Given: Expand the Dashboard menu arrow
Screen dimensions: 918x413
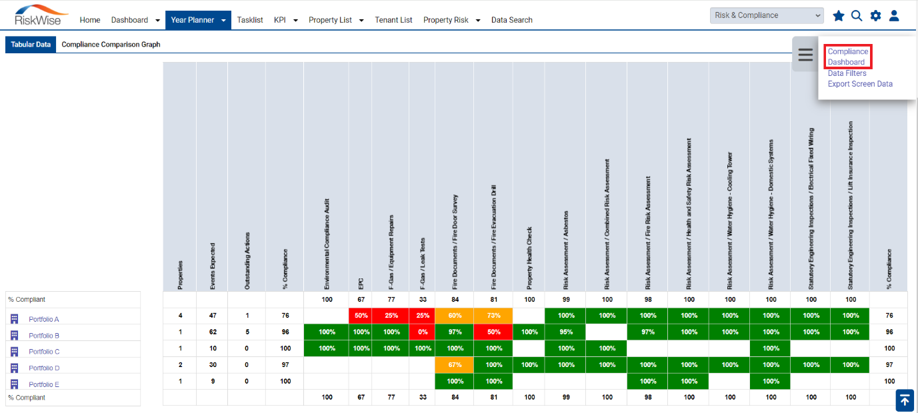Looking at the screenshot, I should point(157,21).
